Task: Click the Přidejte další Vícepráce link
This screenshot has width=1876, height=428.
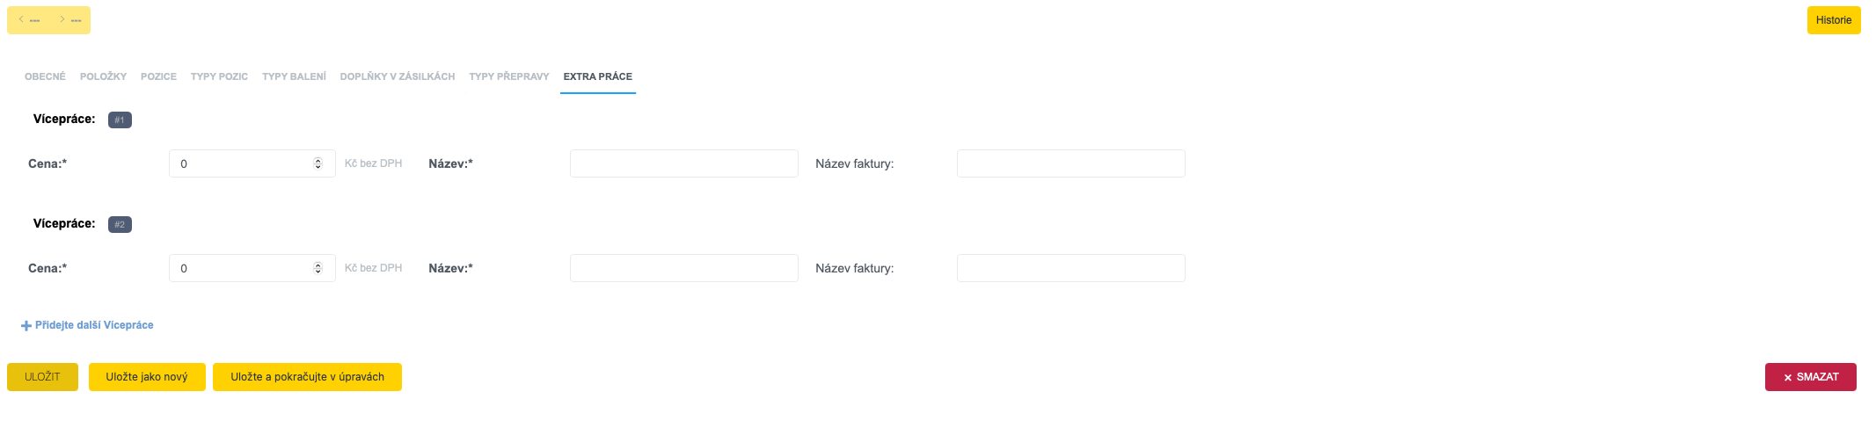Action: [x=94, y=325]
